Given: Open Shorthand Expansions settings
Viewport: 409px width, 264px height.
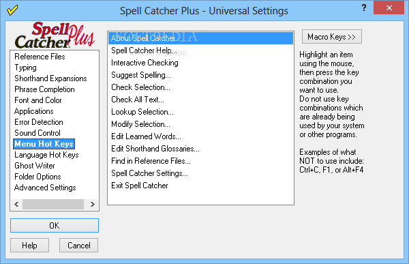Looking at the screenshot, I should [50, 78].
